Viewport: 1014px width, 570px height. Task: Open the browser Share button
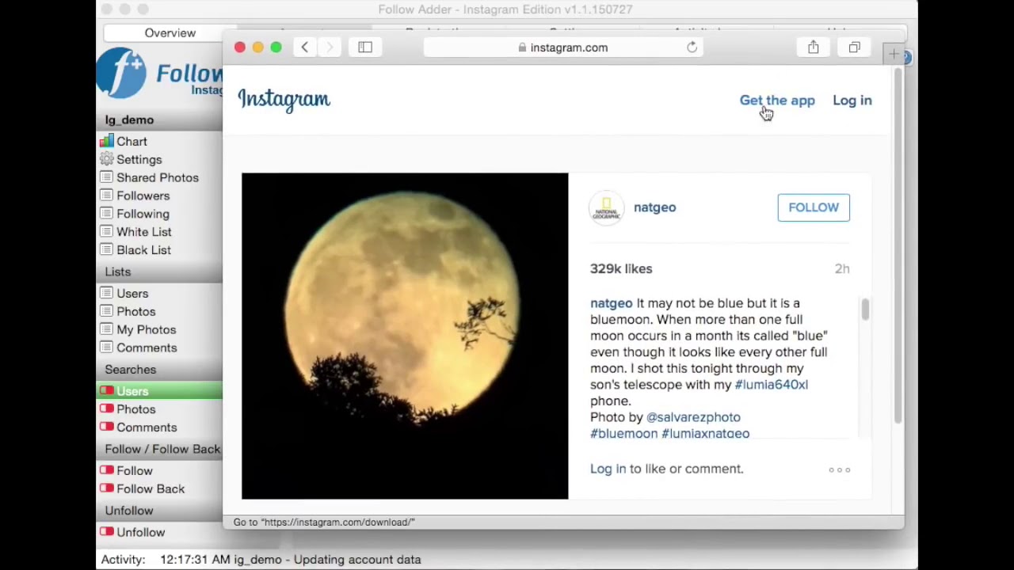tap(813, 47)
